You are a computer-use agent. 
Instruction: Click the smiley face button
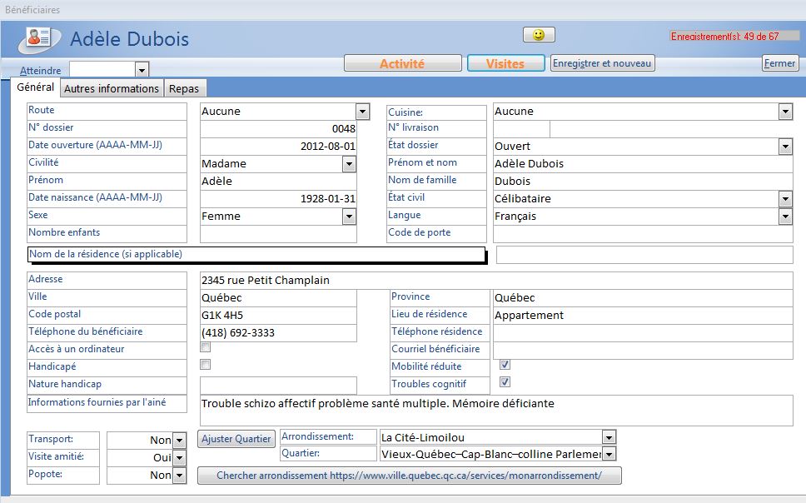tap(539, 34)
